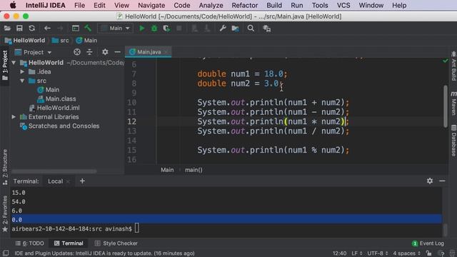This screenshot has height=257, width=457.
Task: Open the Apple menu
Action: pyautogui.click(x=13, y=5)
